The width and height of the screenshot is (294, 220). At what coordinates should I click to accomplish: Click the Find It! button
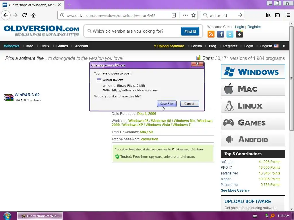190,31
